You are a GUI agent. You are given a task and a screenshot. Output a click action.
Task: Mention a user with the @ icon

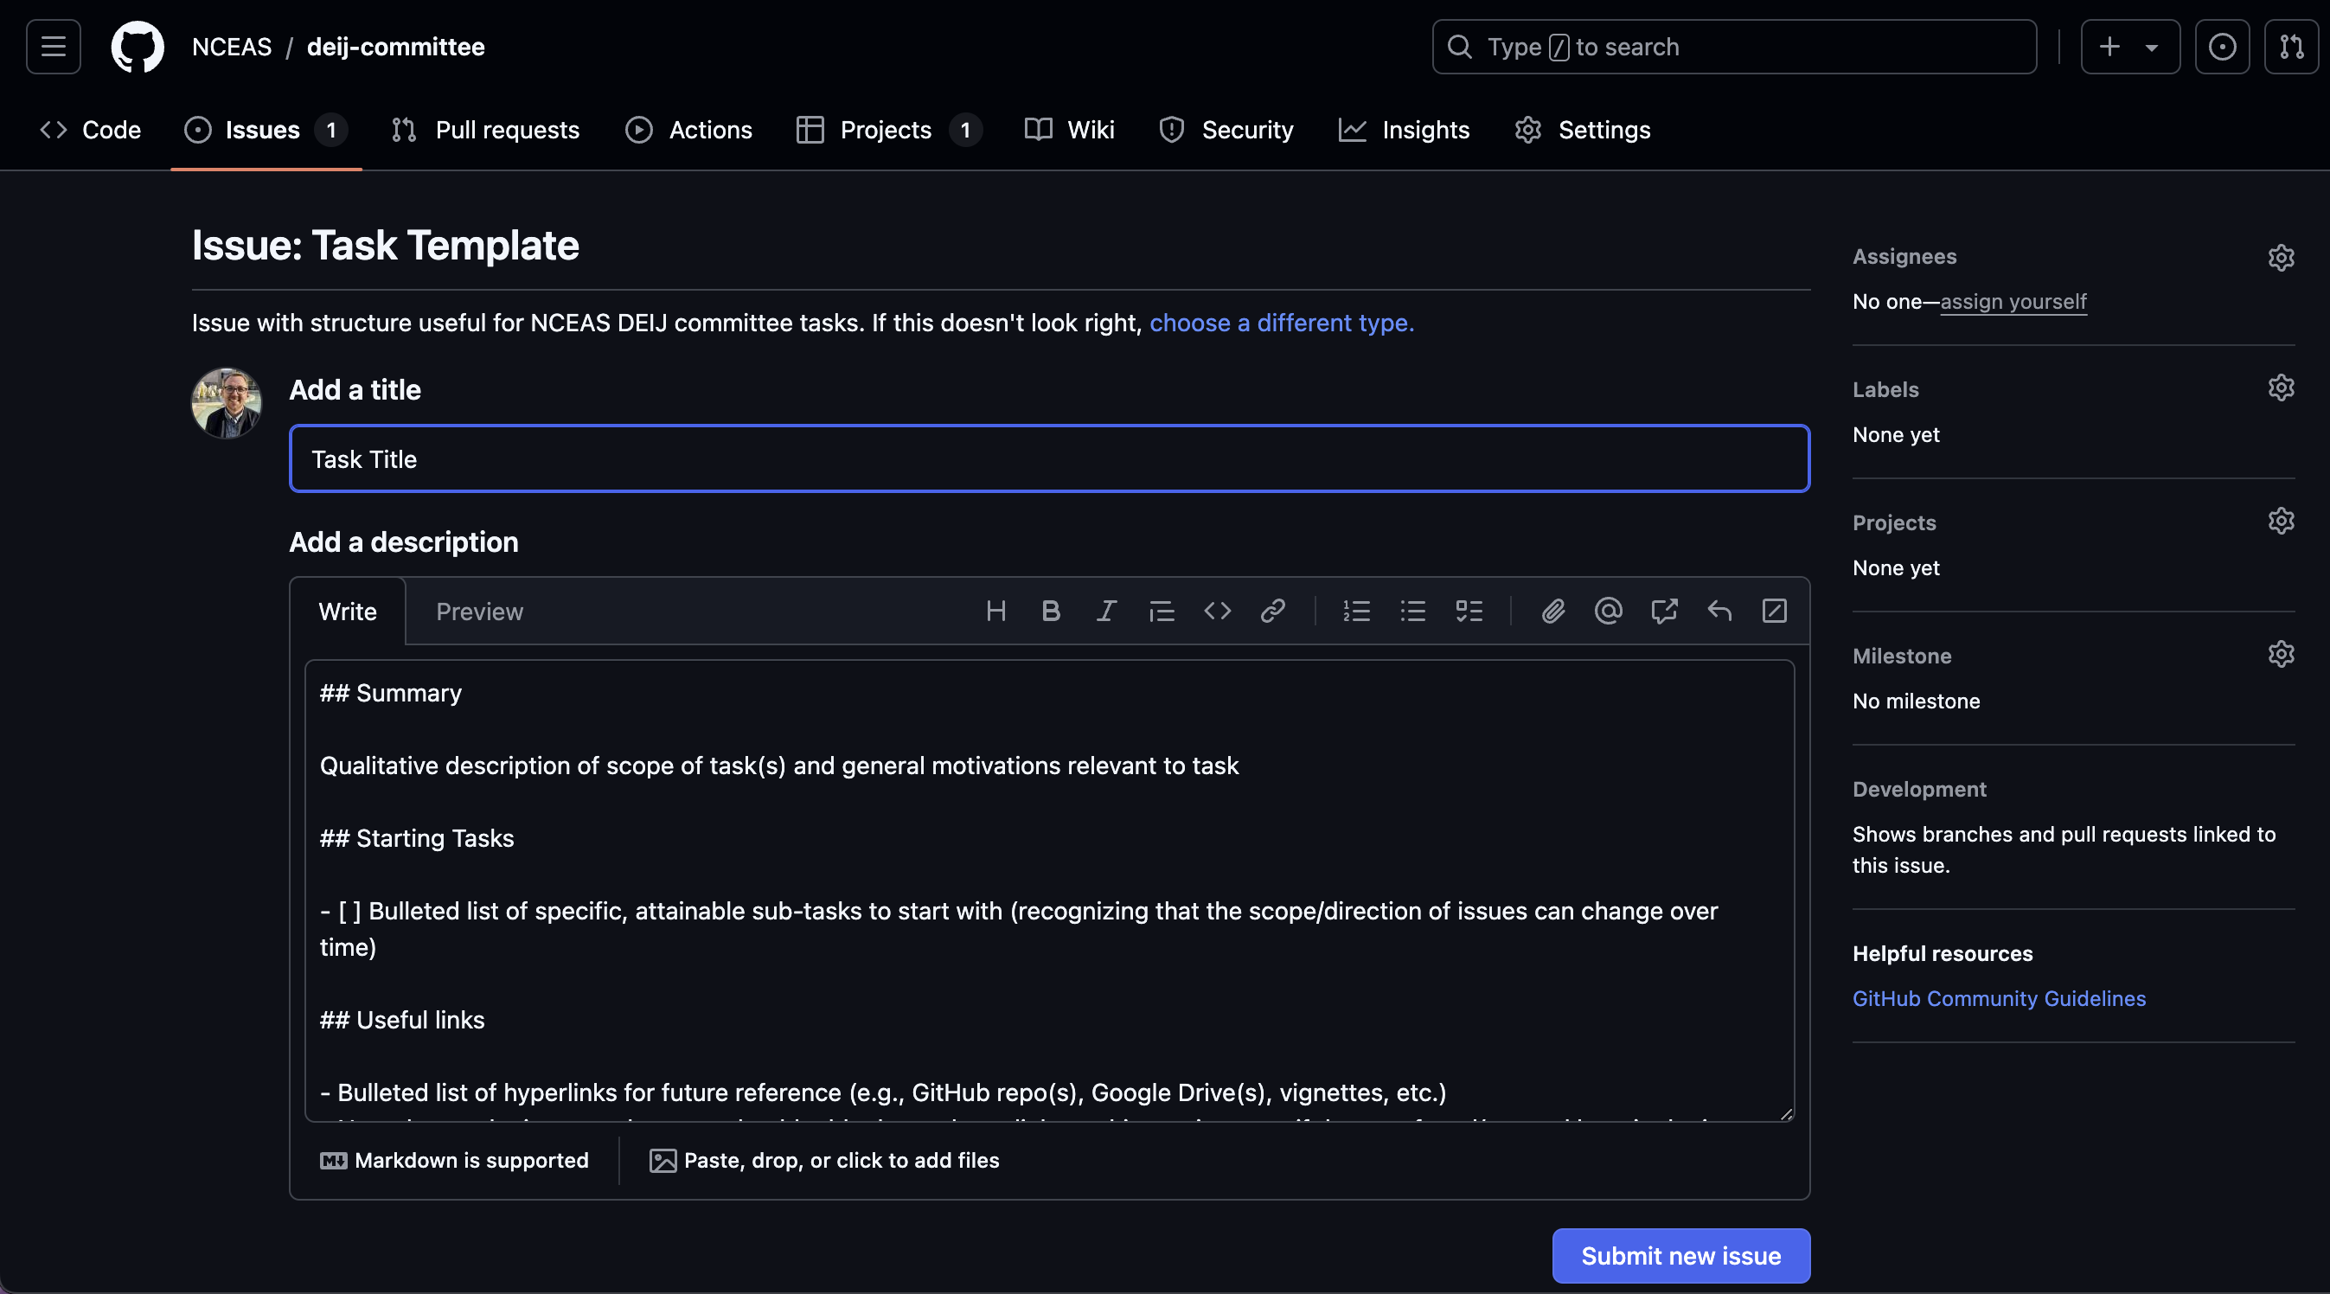(1608, 611)
